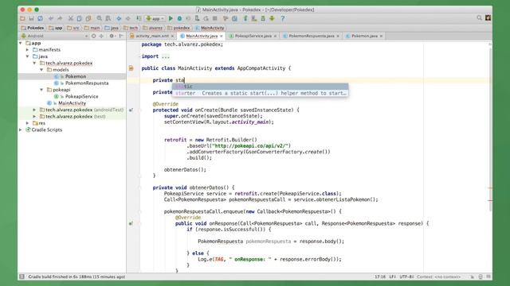Click the Back navigation arrow icon
This screenshot has width=510, height=286.
click(x=119, y=18)
